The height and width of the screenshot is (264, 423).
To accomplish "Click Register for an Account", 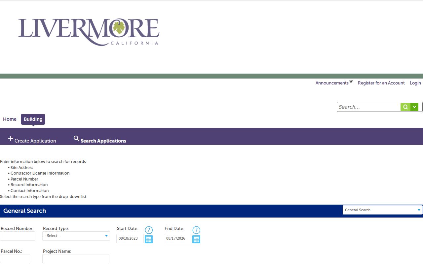I will (x=381, y=83).
